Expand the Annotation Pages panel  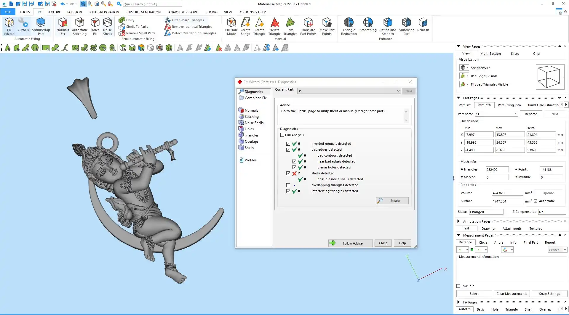pyautogui.click(x=458, y=221)
